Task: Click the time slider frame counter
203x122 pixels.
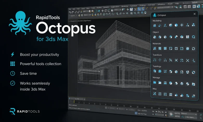Action: pyautogui.click(x=77, y=99)
